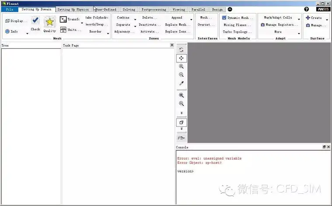The width and height of the screenshot is (332, 206).
Task: Open the Separate dropdown arrow
Action: (x=135, y=27)
